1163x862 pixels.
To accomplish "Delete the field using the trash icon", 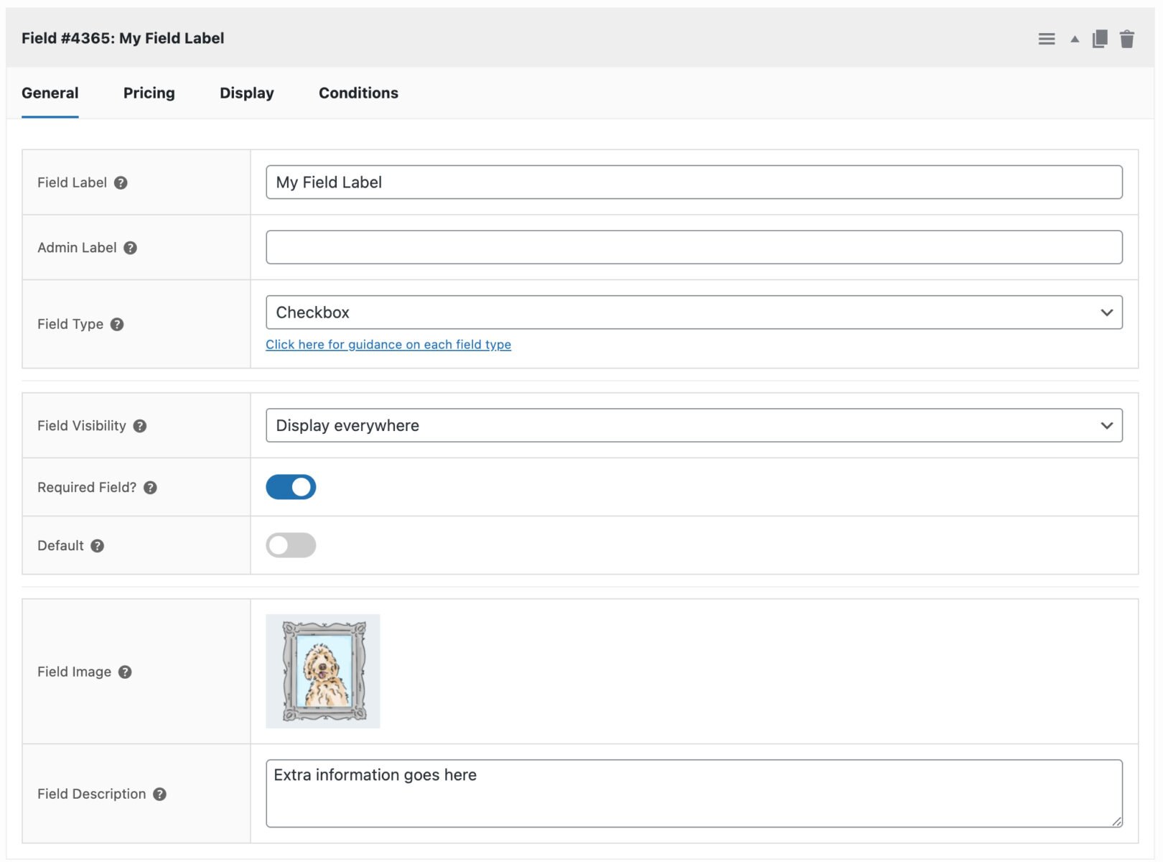I will click(1126, 39).
